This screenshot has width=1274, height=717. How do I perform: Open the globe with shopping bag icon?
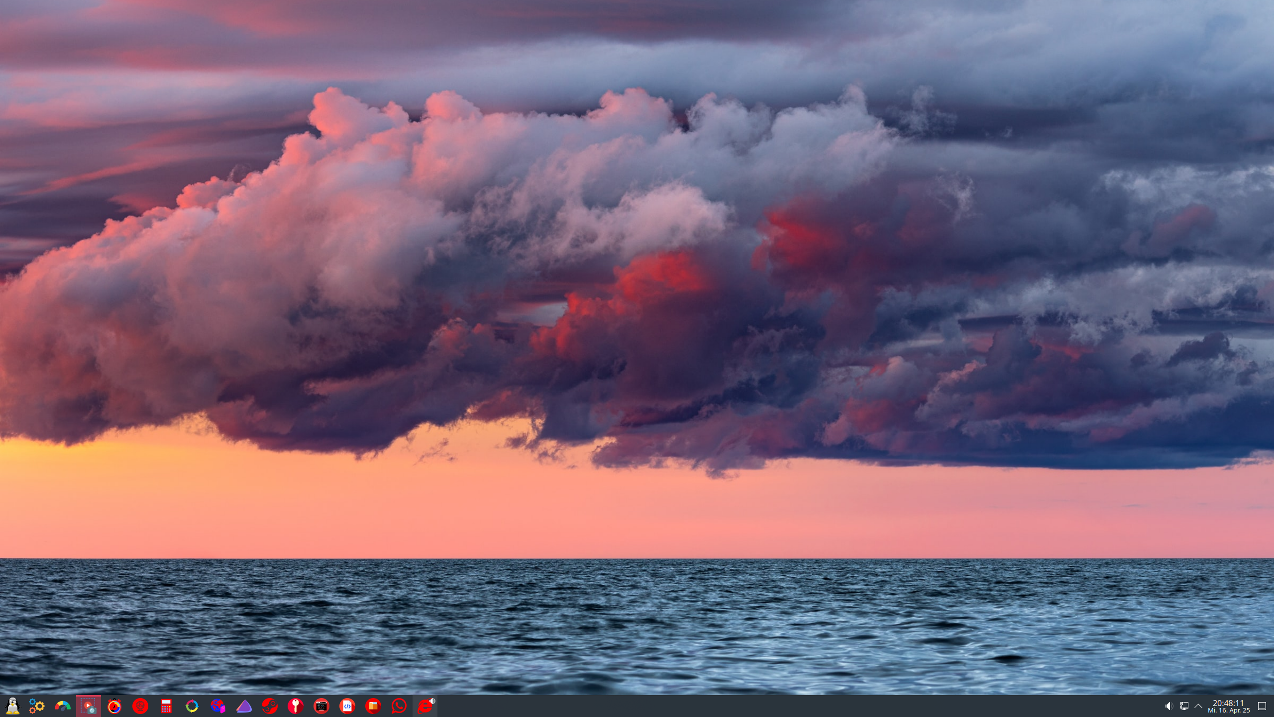[218, 706]
